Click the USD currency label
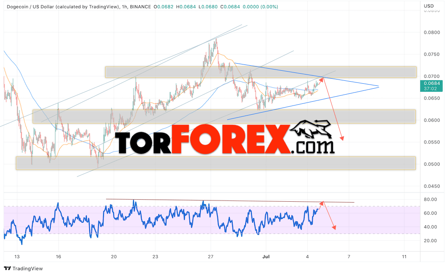This screenshot has width=448, height=275. pyautogui.click(x=429, y=6)
